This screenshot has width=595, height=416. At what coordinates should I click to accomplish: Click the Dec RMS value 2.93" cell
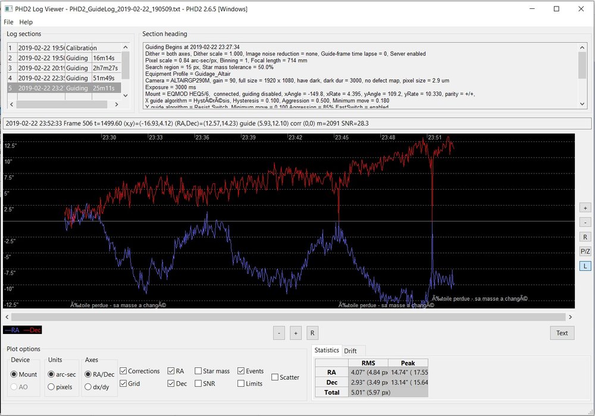[368, 382]
